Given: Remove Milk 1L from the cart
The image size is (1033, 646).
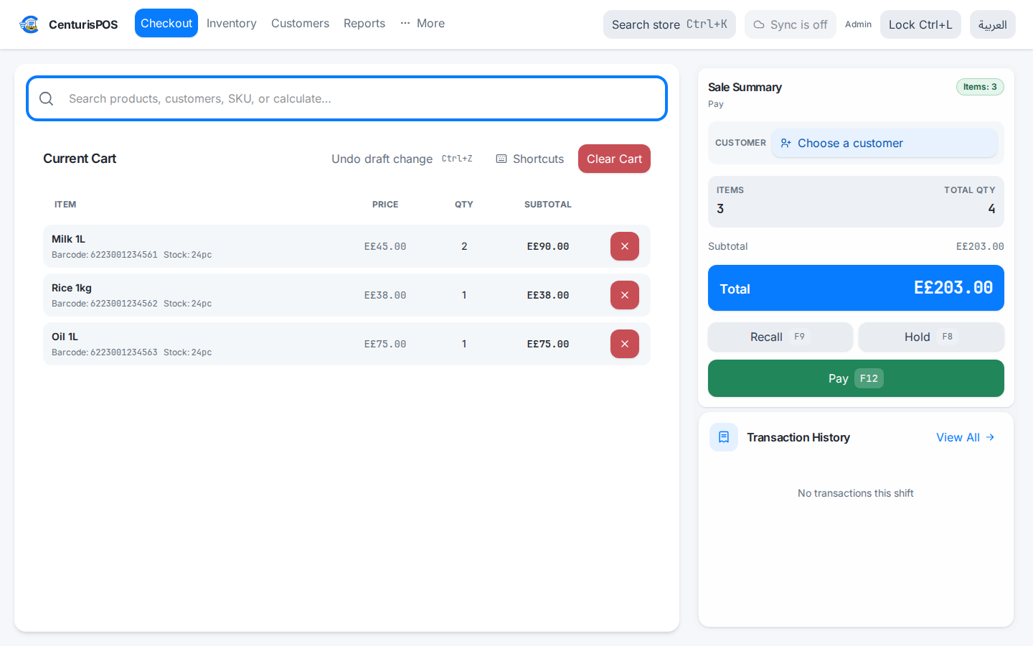Looking at the screenshot, I should [x=625, y=246].
